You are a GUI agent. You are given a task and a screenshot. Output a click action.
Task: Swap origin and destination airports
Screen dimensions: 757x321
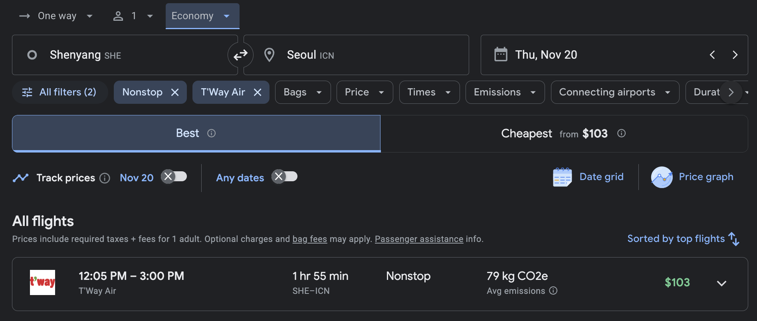click(x=240, y=55)
